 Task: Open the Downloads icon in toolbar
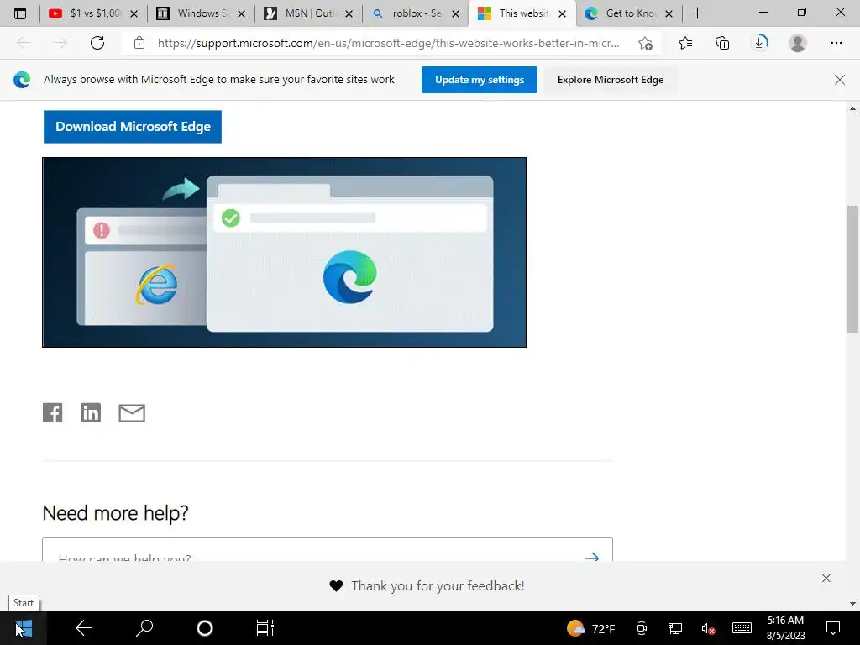tap(759, 43)
